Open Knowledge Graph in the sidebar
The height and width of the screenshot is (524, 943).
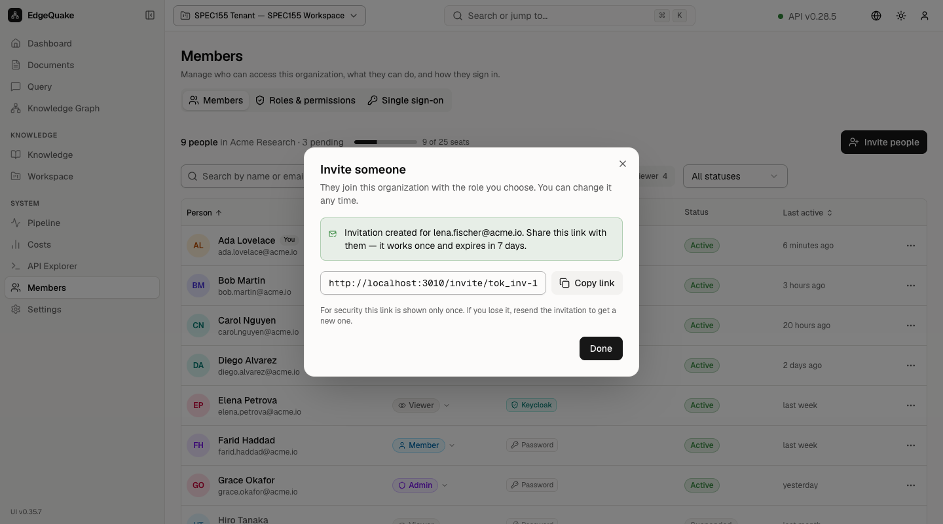pos(82,108)
